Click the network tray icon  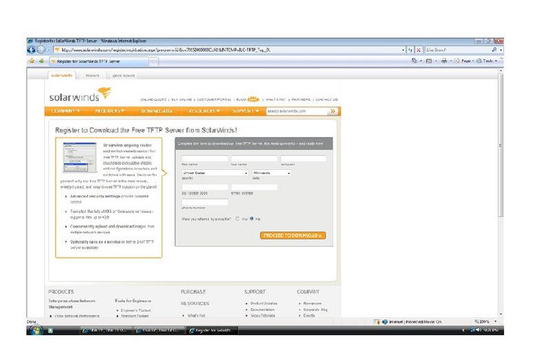(x=472, y=330)
